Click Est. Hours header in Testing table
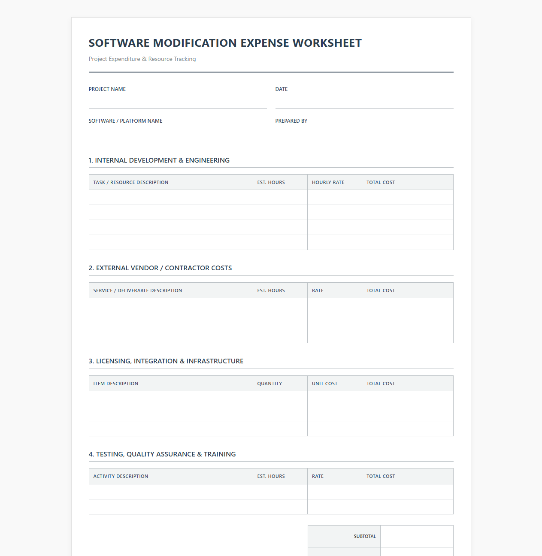542x556 pixels. pos(280,476)
